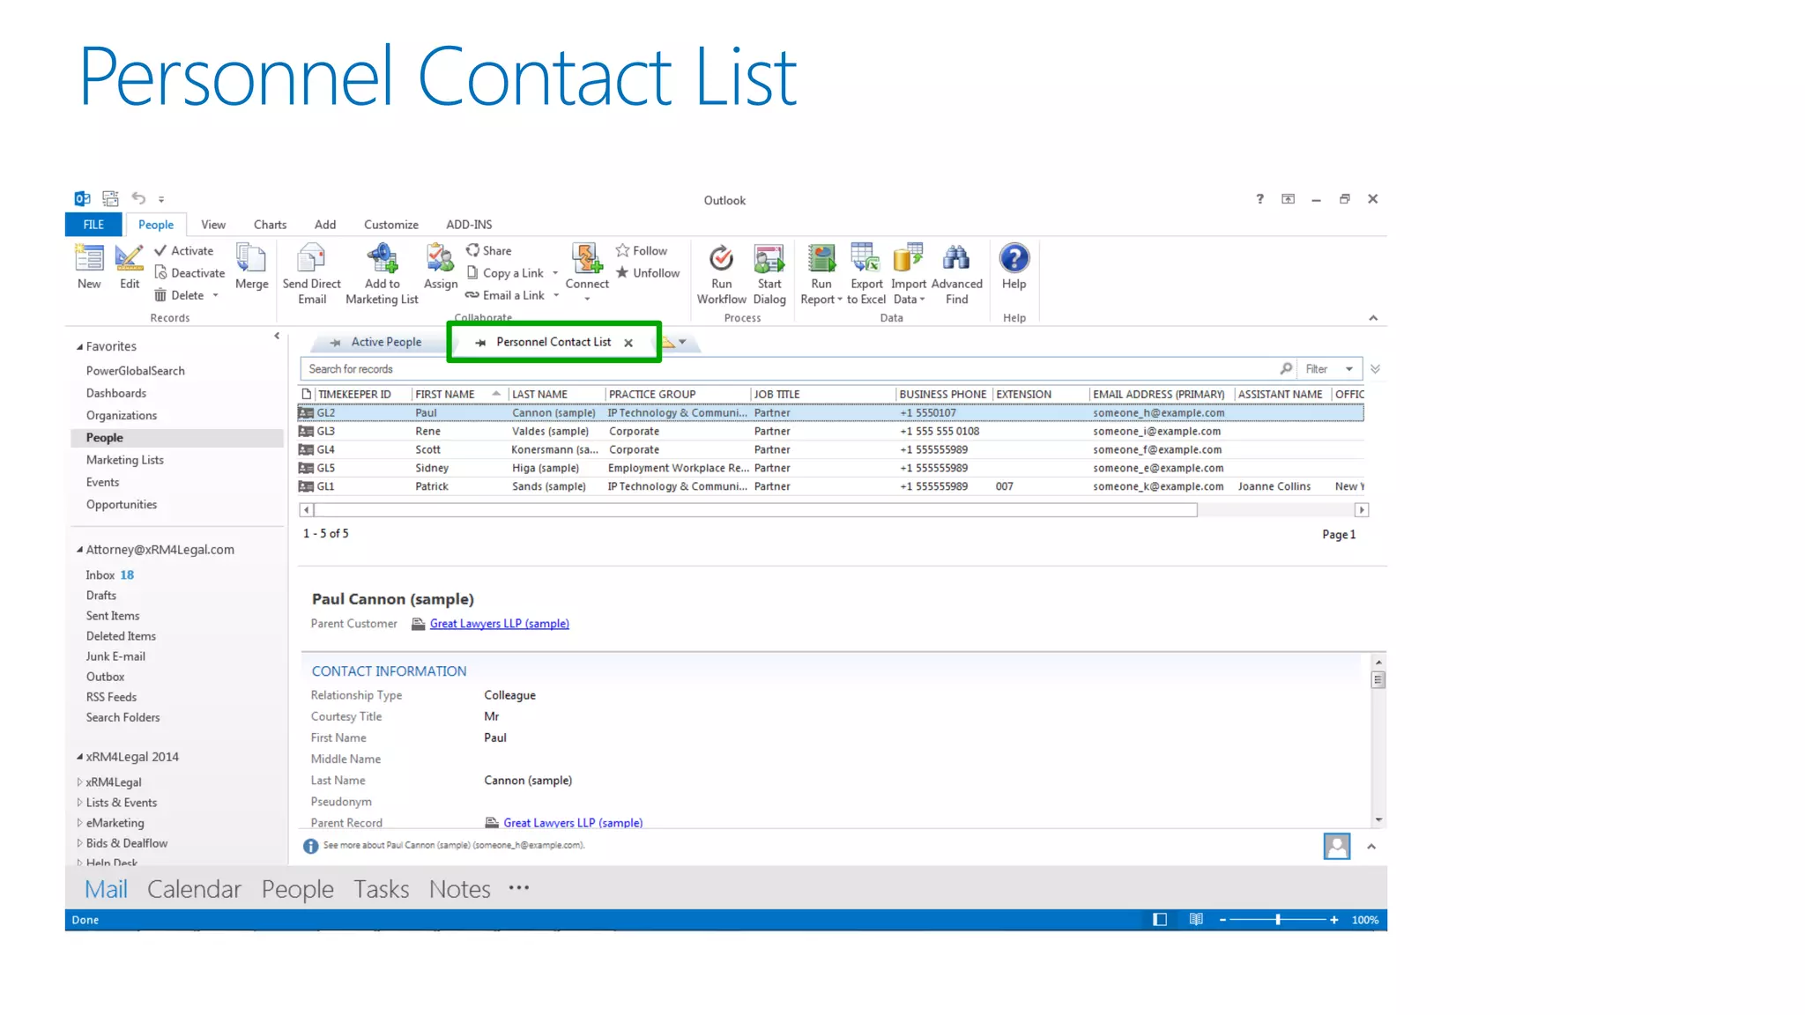Click the Edit record icon

(130, 258)
